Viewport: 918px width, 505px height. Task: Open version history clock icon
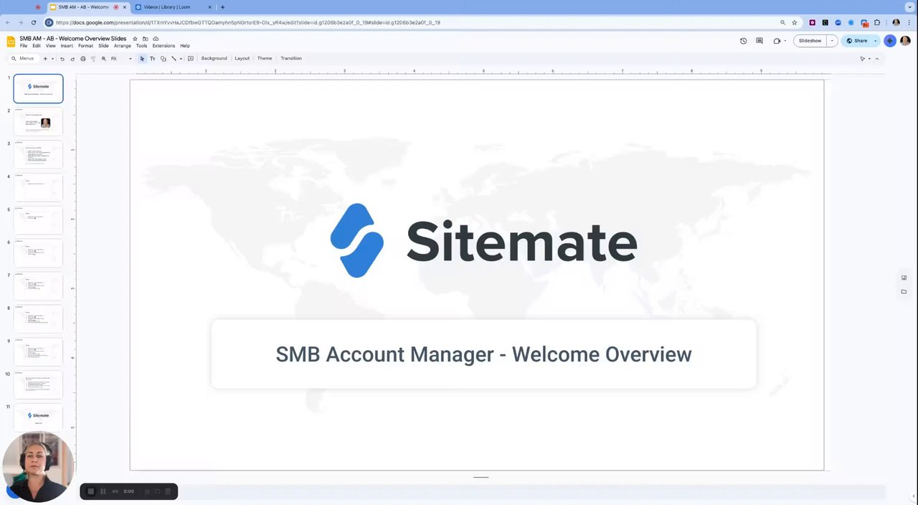point(743,41)
